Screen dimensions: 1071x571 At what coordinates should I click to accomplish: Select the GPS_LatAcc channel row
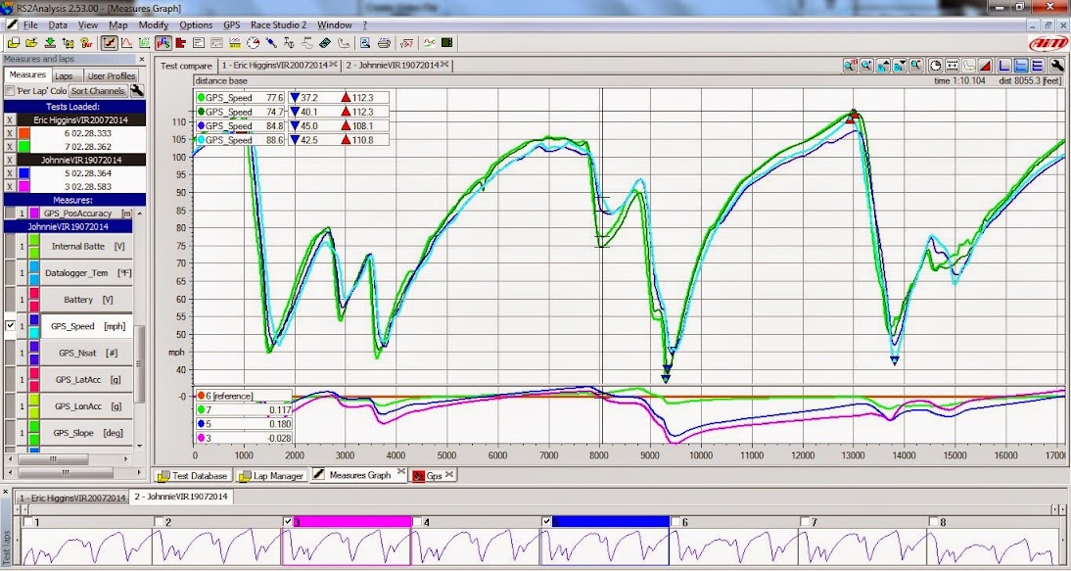pos(69,379)
